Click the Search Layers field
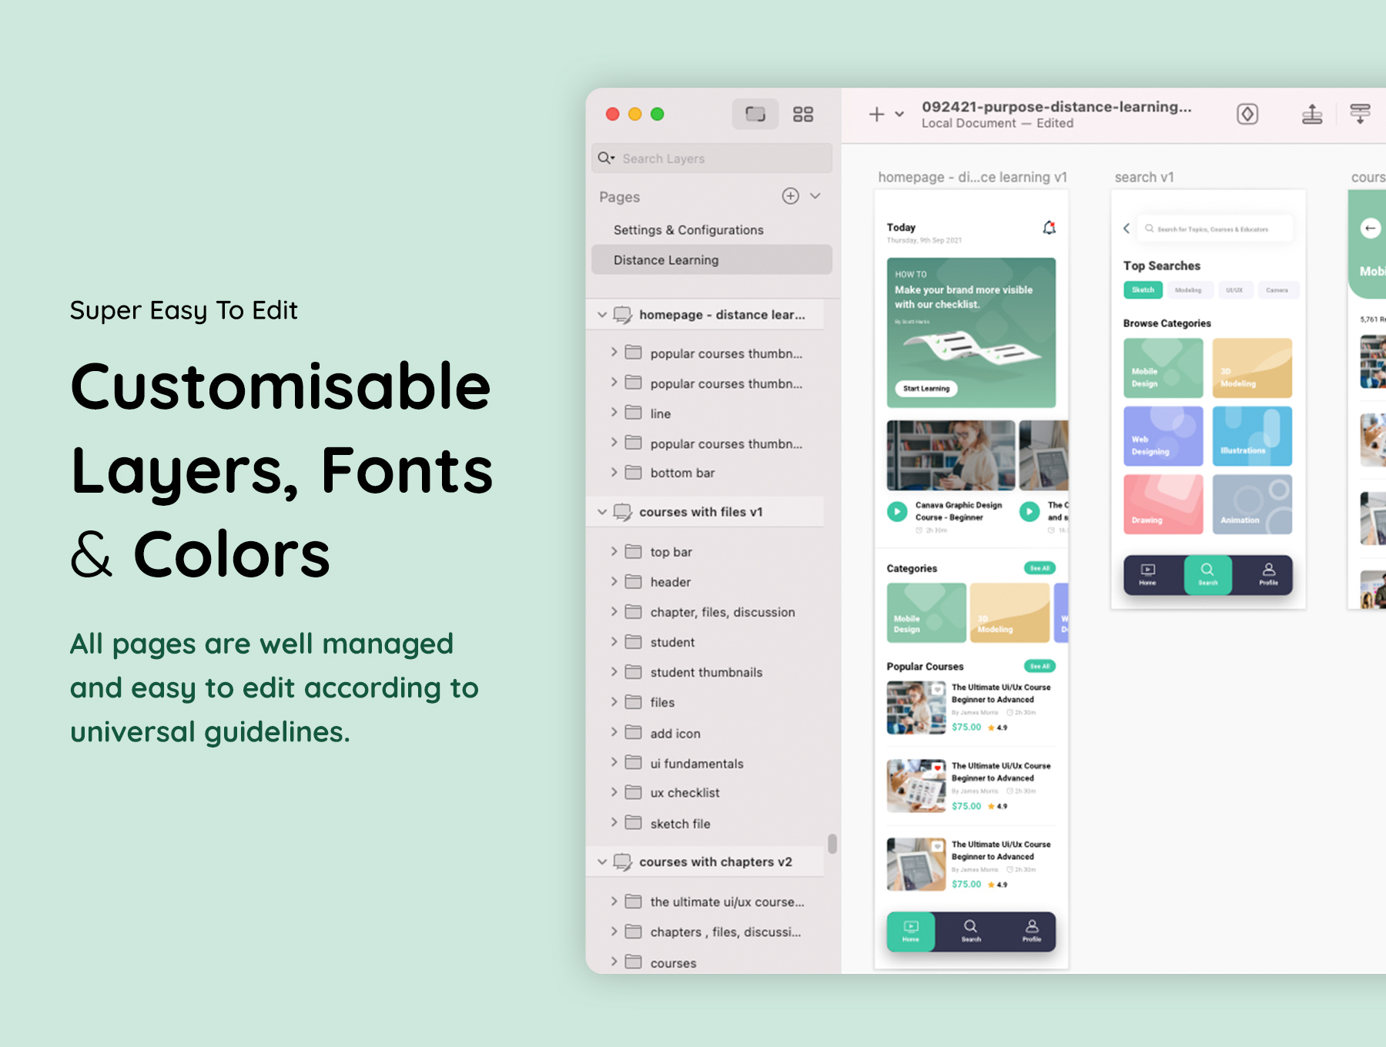The height and width of the screenshot is (1047, 1386). [x=712, y=159]
